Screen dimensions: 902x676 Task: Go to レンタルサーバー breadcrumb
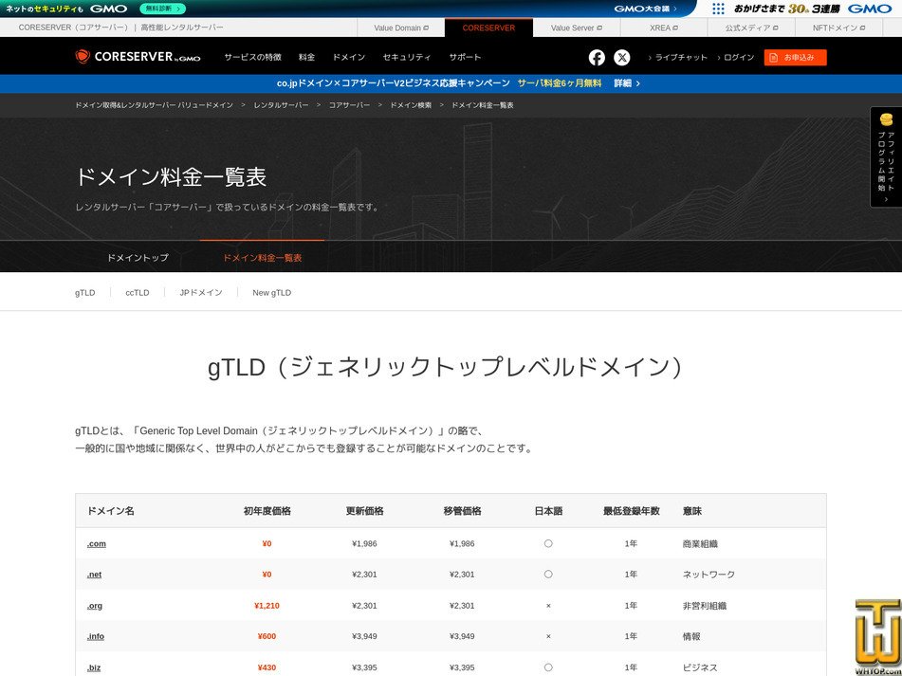[x=281, y=105]
